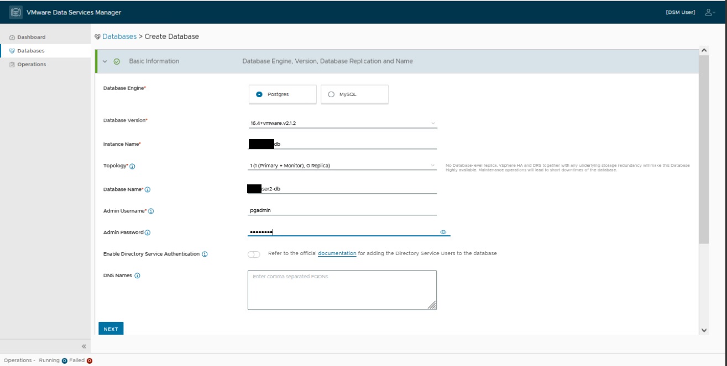
Task: Click the 'Create Database' breadcrumb text
Action: tap(171, 36)
